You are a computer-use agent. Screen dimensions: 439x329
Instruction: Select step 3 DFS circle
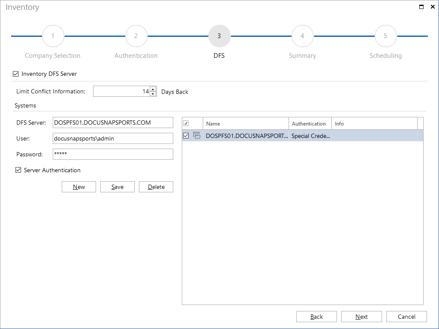coord(219,36)
